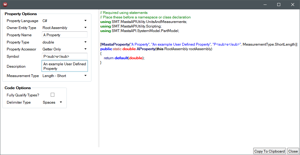Viewport: 300px width, 155px height.
Task: Click the 'Owner Entity Type' label
Action: [22, 28]
